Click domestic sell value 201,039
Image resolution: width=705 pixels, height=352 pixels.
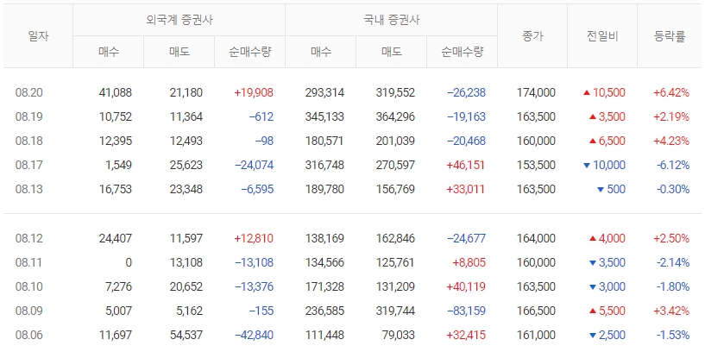[x=395, y=141]
